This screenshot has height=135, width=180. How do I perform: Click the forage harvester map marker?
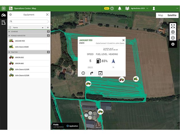(136, 79)
